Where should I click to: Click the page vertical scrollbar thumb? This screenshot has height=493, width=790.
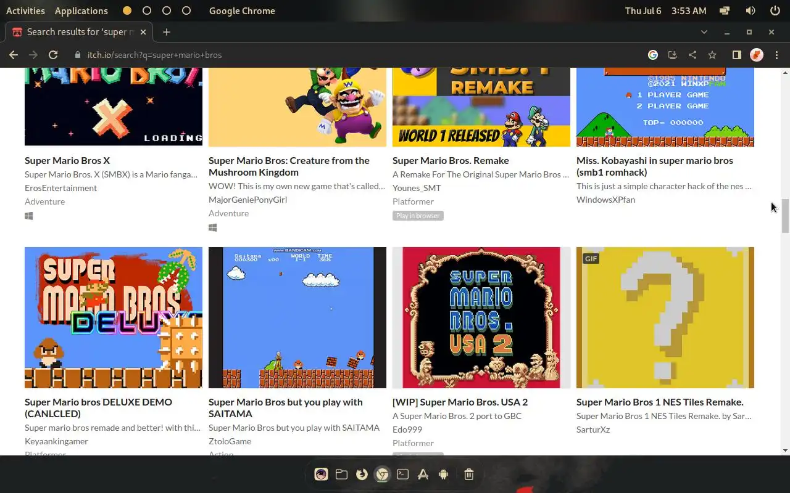785,216
